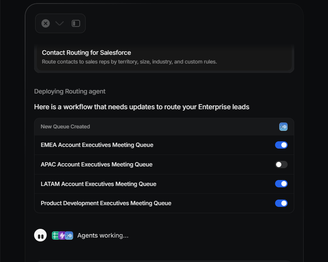Viewport: 328px width, 262px height.
Task: Click the purple lightning bolt agent icon
Action: pos(62,235)
